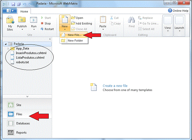
Task: Choose New Folder from the dropdown menu
Action: pyautogui.click(x=74, y=40)
